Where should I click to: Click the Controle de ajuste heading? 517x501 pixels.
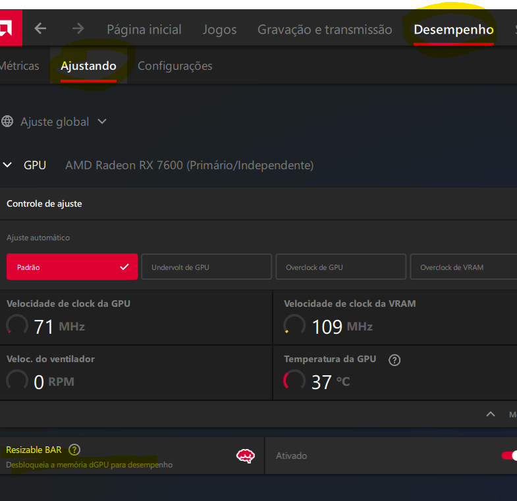(44, 203)
